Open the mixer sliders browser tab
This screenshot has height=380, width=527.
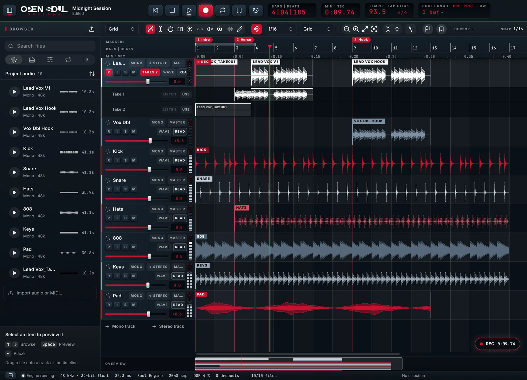tap(50, 60)
